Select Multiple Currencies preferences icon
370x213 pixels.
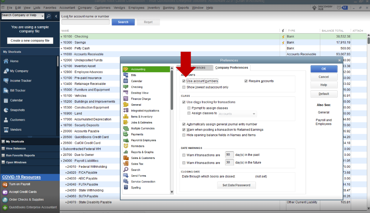[126, 128]
